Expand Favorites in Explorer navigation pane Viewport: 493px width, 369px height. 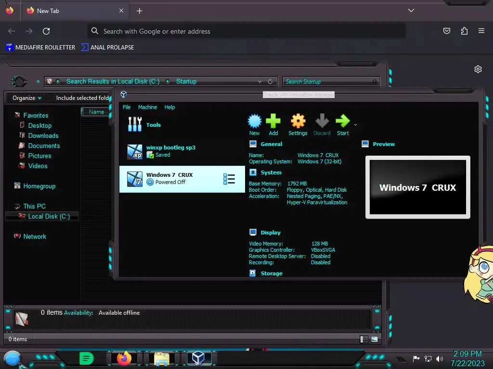[x=36, y=115]
